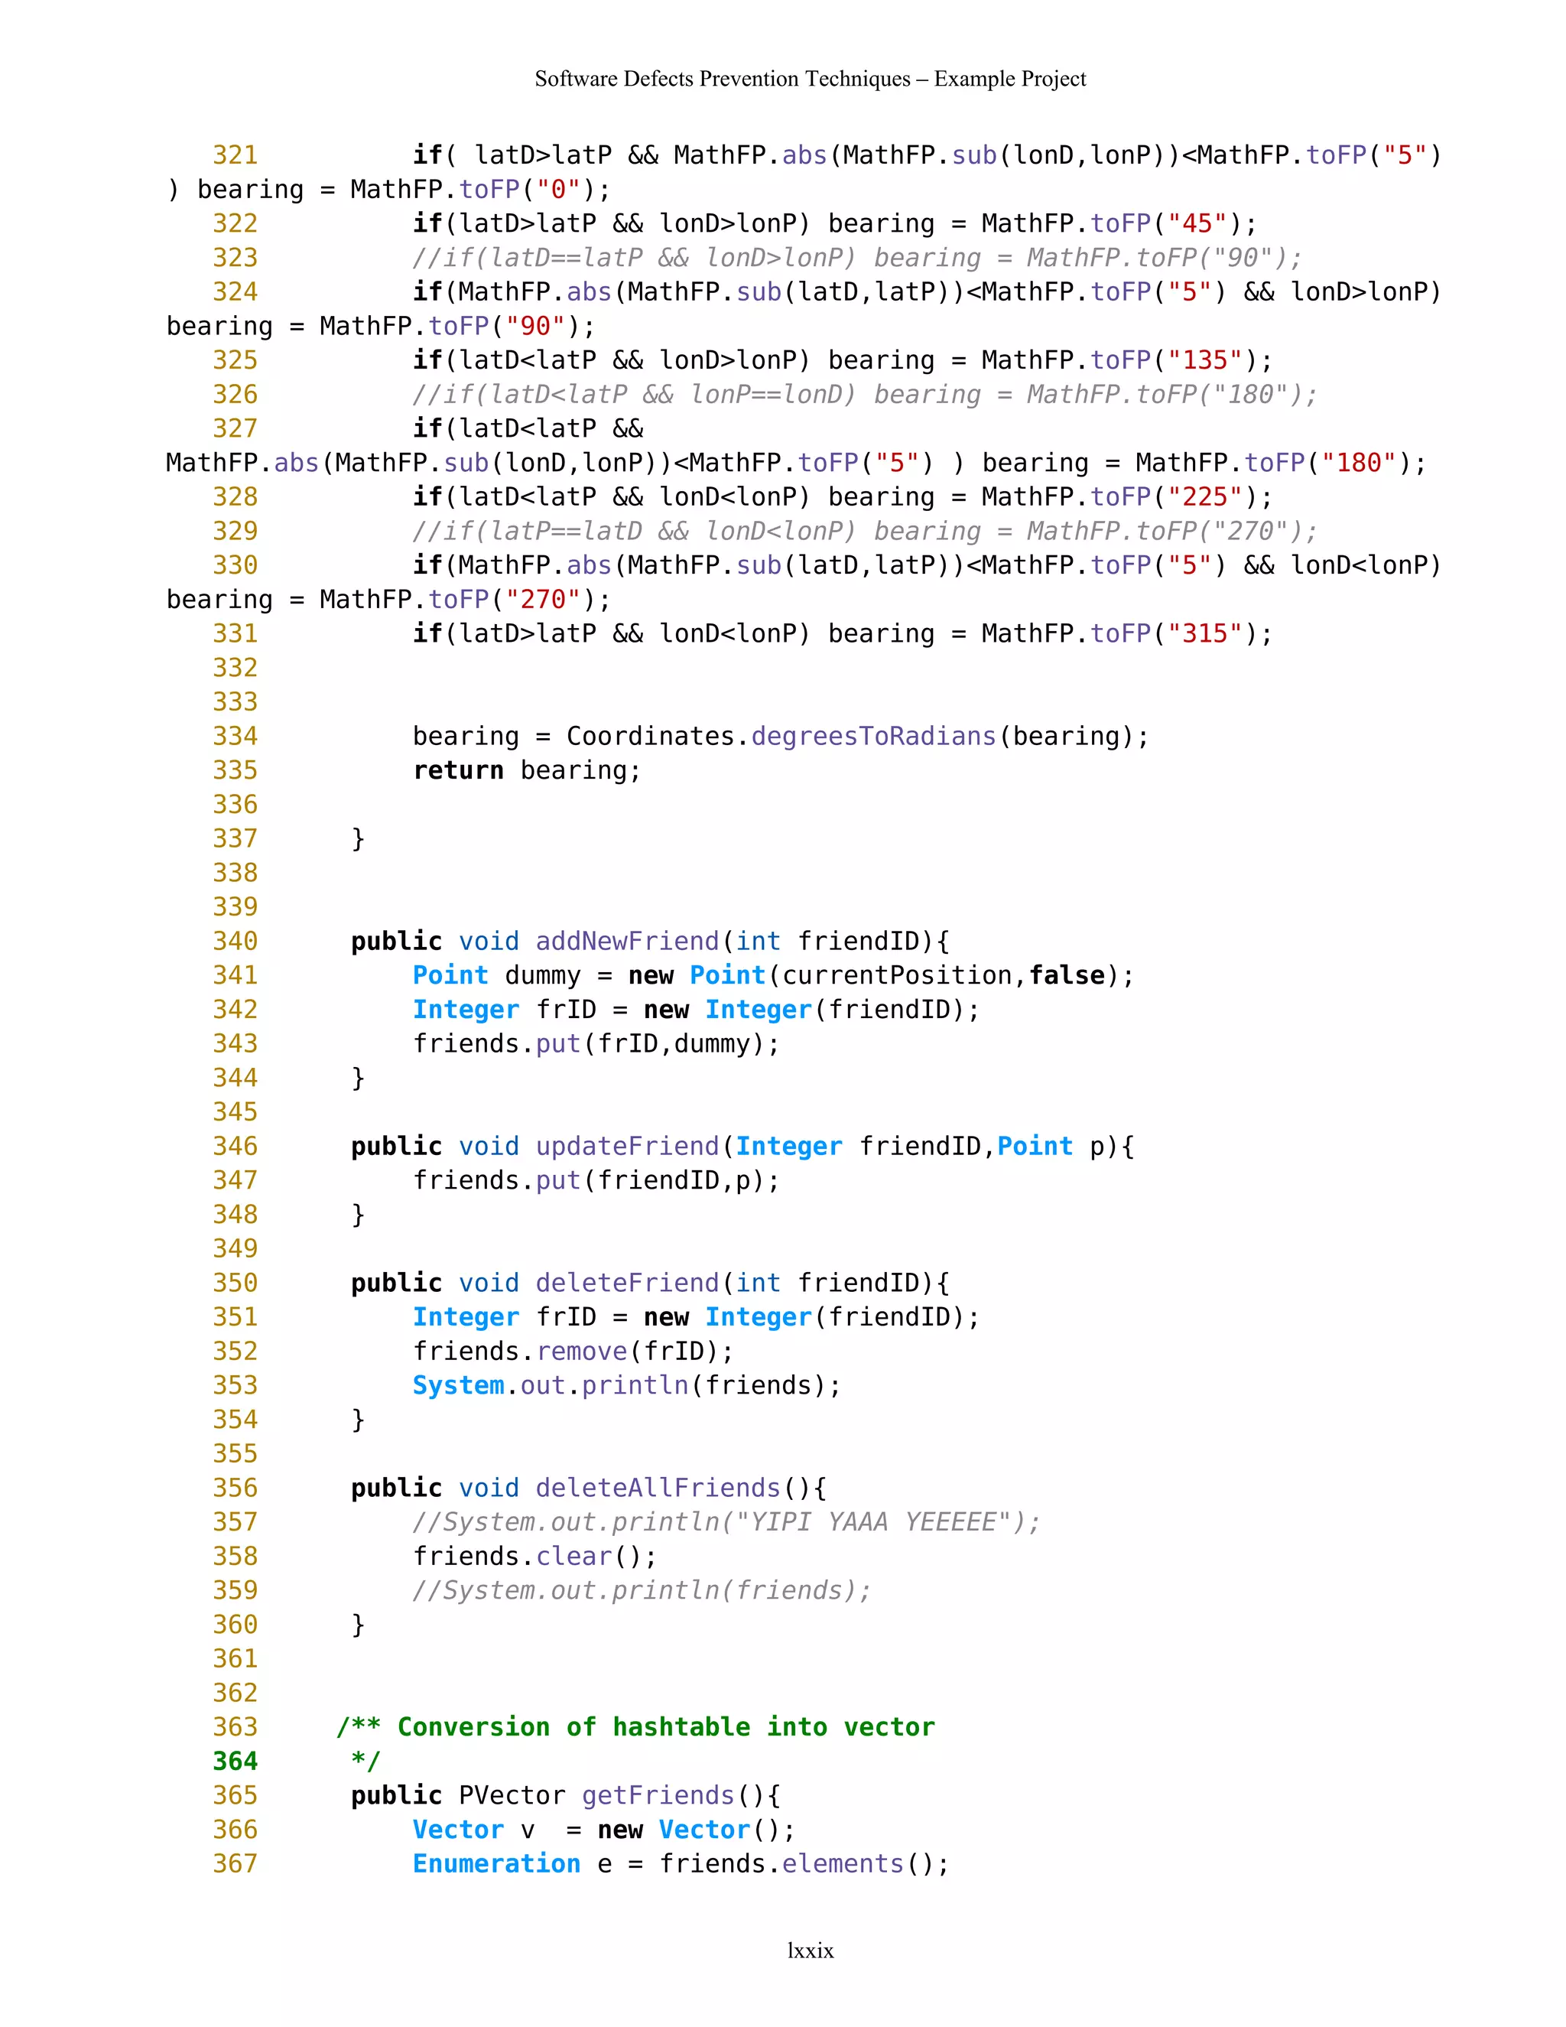Image resolution: width=1566 pixels, height=2027 pixels.
Task: Click line number 356
Action: (235, 1488)
